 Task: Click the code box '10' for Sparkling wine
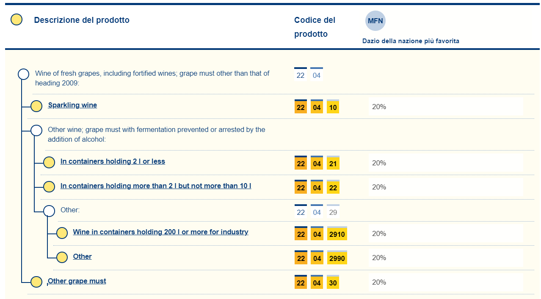[333, 107]
